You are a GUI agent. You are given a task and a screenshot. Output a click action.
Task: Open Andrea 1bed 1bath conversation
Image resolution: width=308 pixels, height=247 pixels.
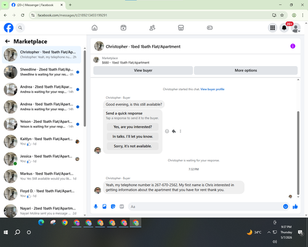[x=41, y=107]
